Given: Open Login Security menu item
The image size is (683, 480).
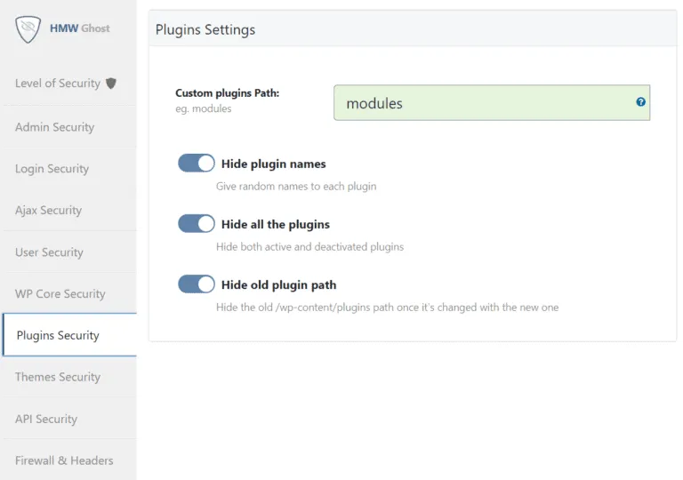Looking at the screenshot, I should pyautogui.click(x=52, y=169).
